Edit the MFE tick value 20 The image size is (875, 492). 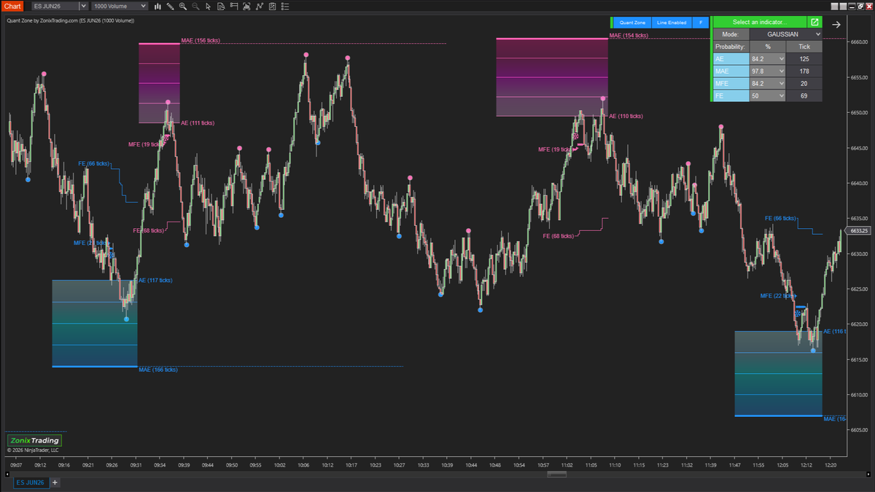805,84
